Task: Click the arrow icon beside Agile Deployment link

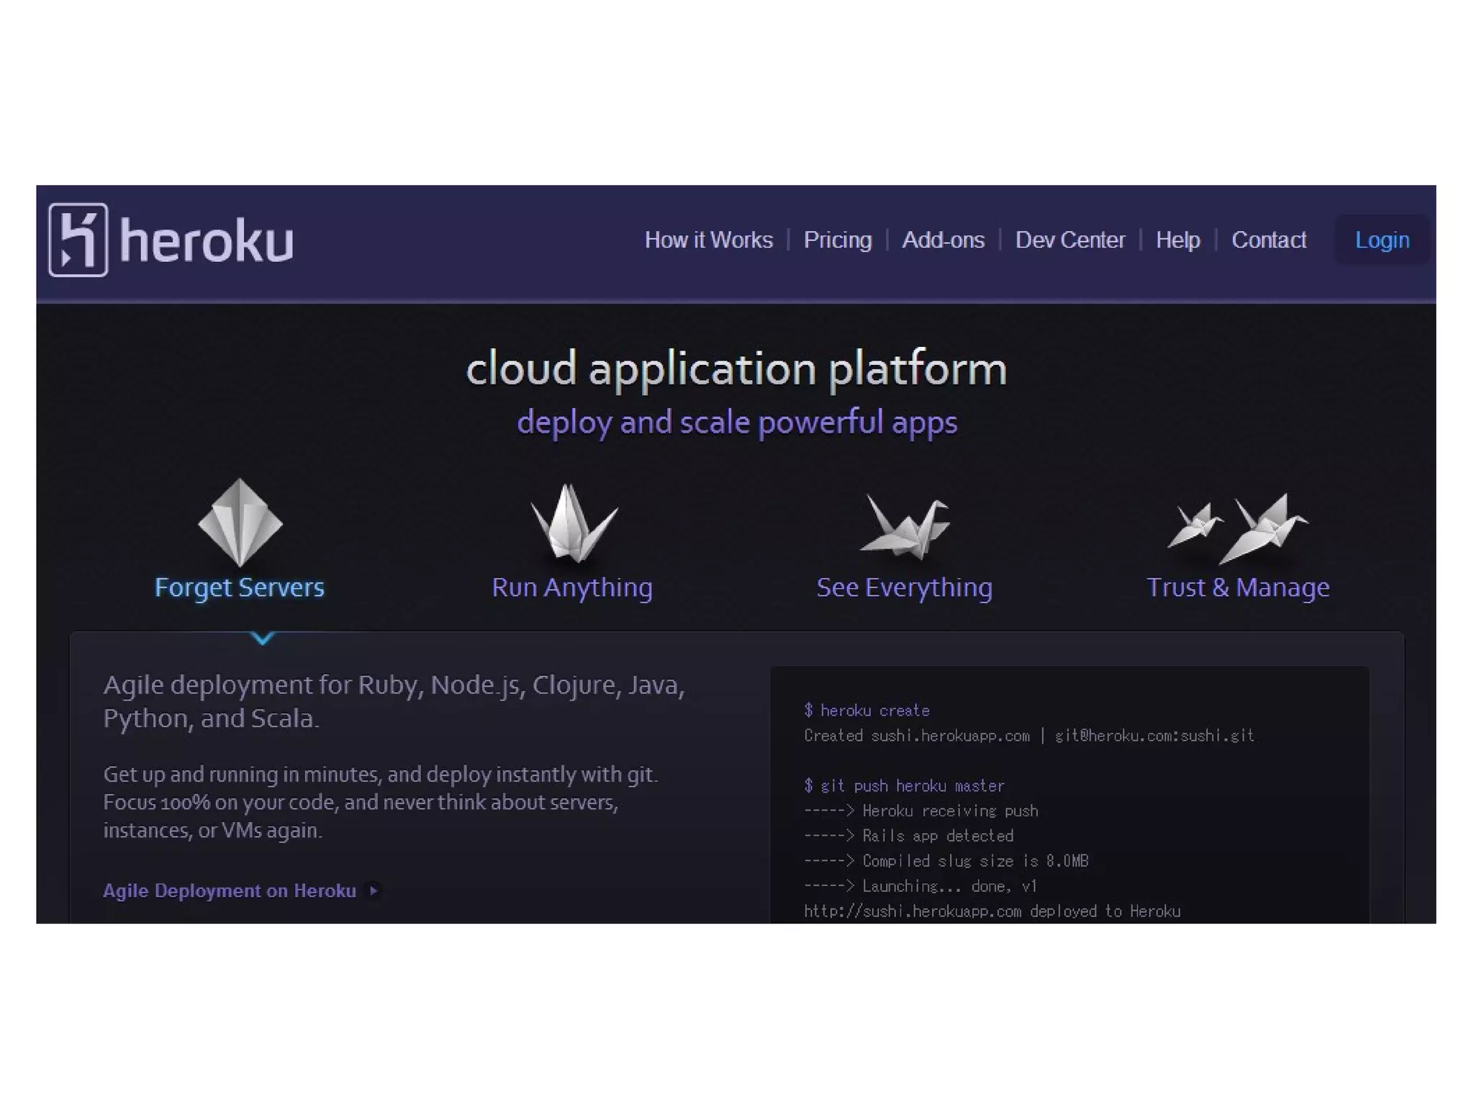Action: pyautogui.click(x=374, y=890)
